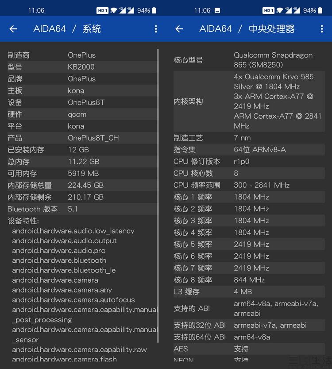Image resolution: width=332 pixels, height=369 pixels.
Task: Select the AES 支持 row
Action: pyautogui.click(x=249, y=349)
